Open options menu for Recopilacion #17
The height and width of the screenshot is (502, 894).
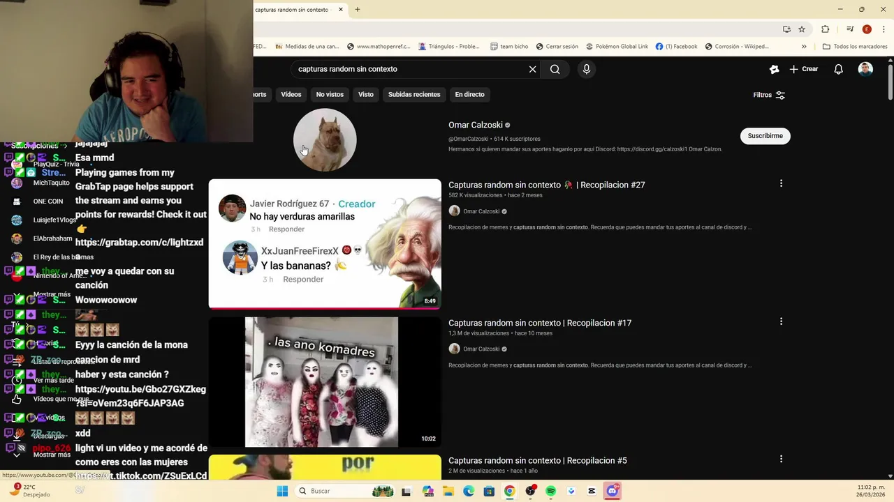tap(781, 321)
